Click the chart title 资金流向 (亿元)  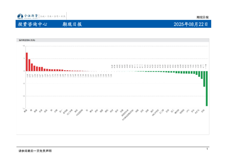27,40
